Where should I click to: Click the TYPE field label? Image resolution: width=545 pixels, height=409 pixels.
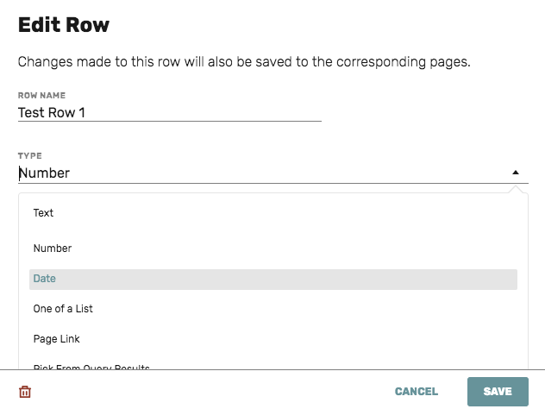(x=30, y=156)
